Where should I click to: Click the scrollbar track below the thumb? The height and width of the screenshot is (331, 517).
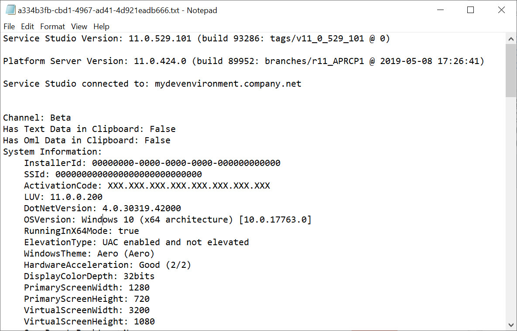(x=510, y=196)
